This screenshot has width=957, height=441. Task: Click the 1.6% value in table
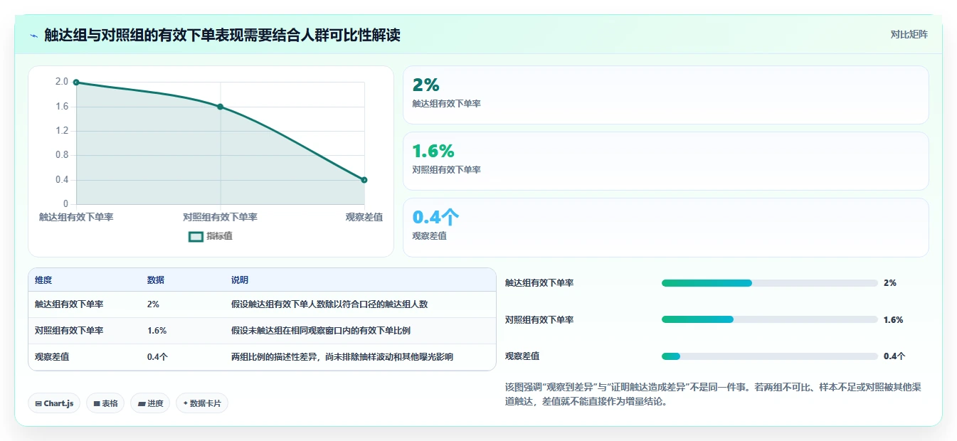157,331
